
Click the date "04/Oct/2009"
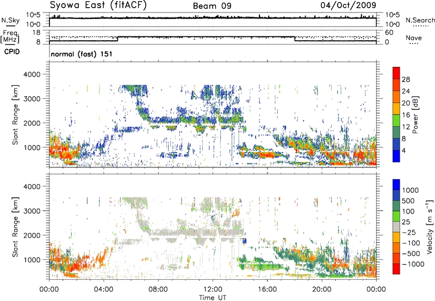tap(349, 5)
